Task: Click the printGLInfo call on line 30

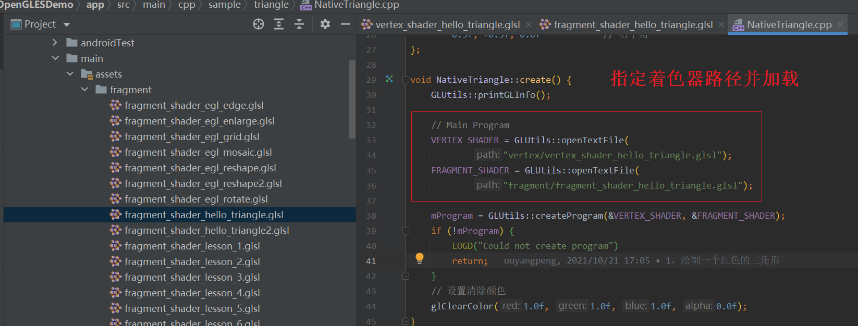Action: (x=506, y=95)
